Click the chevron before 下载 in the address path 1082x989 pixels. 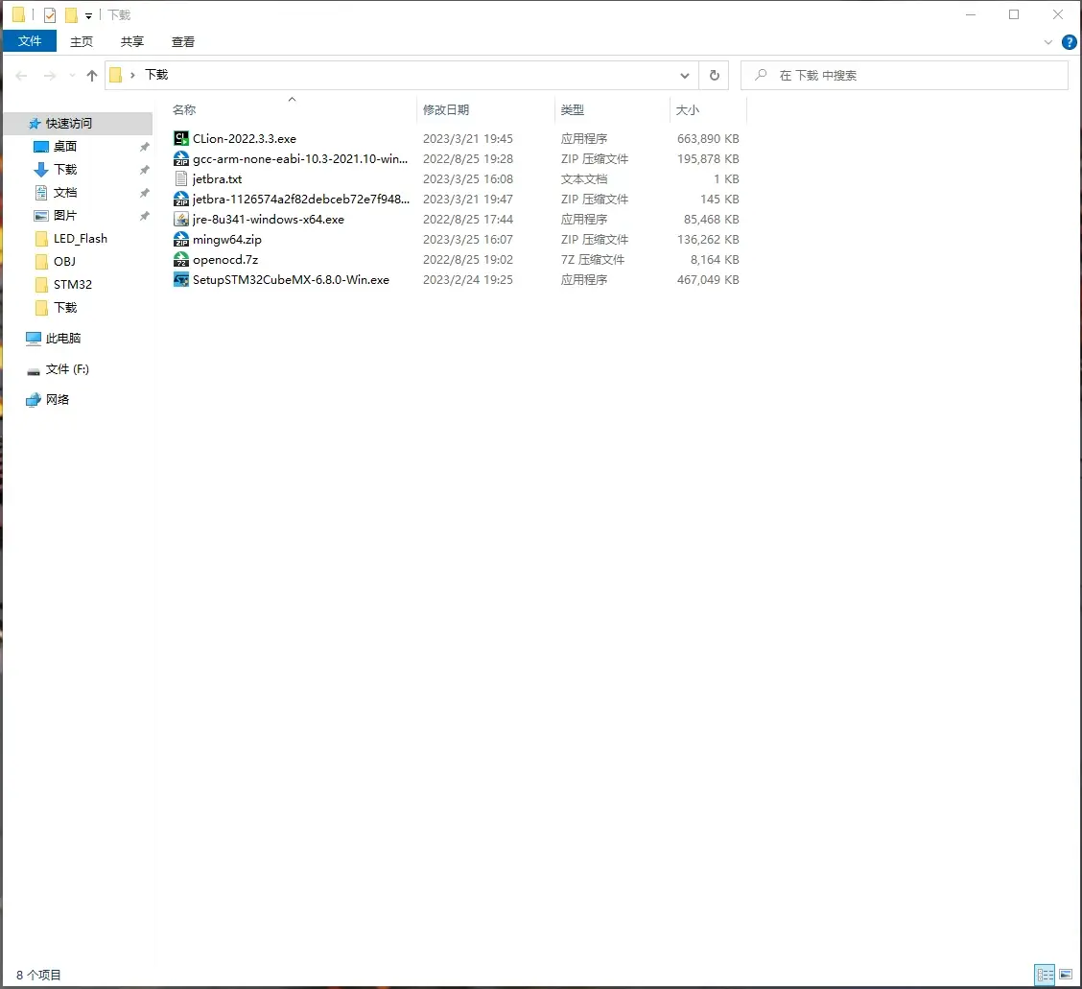(x=132, y=75)
